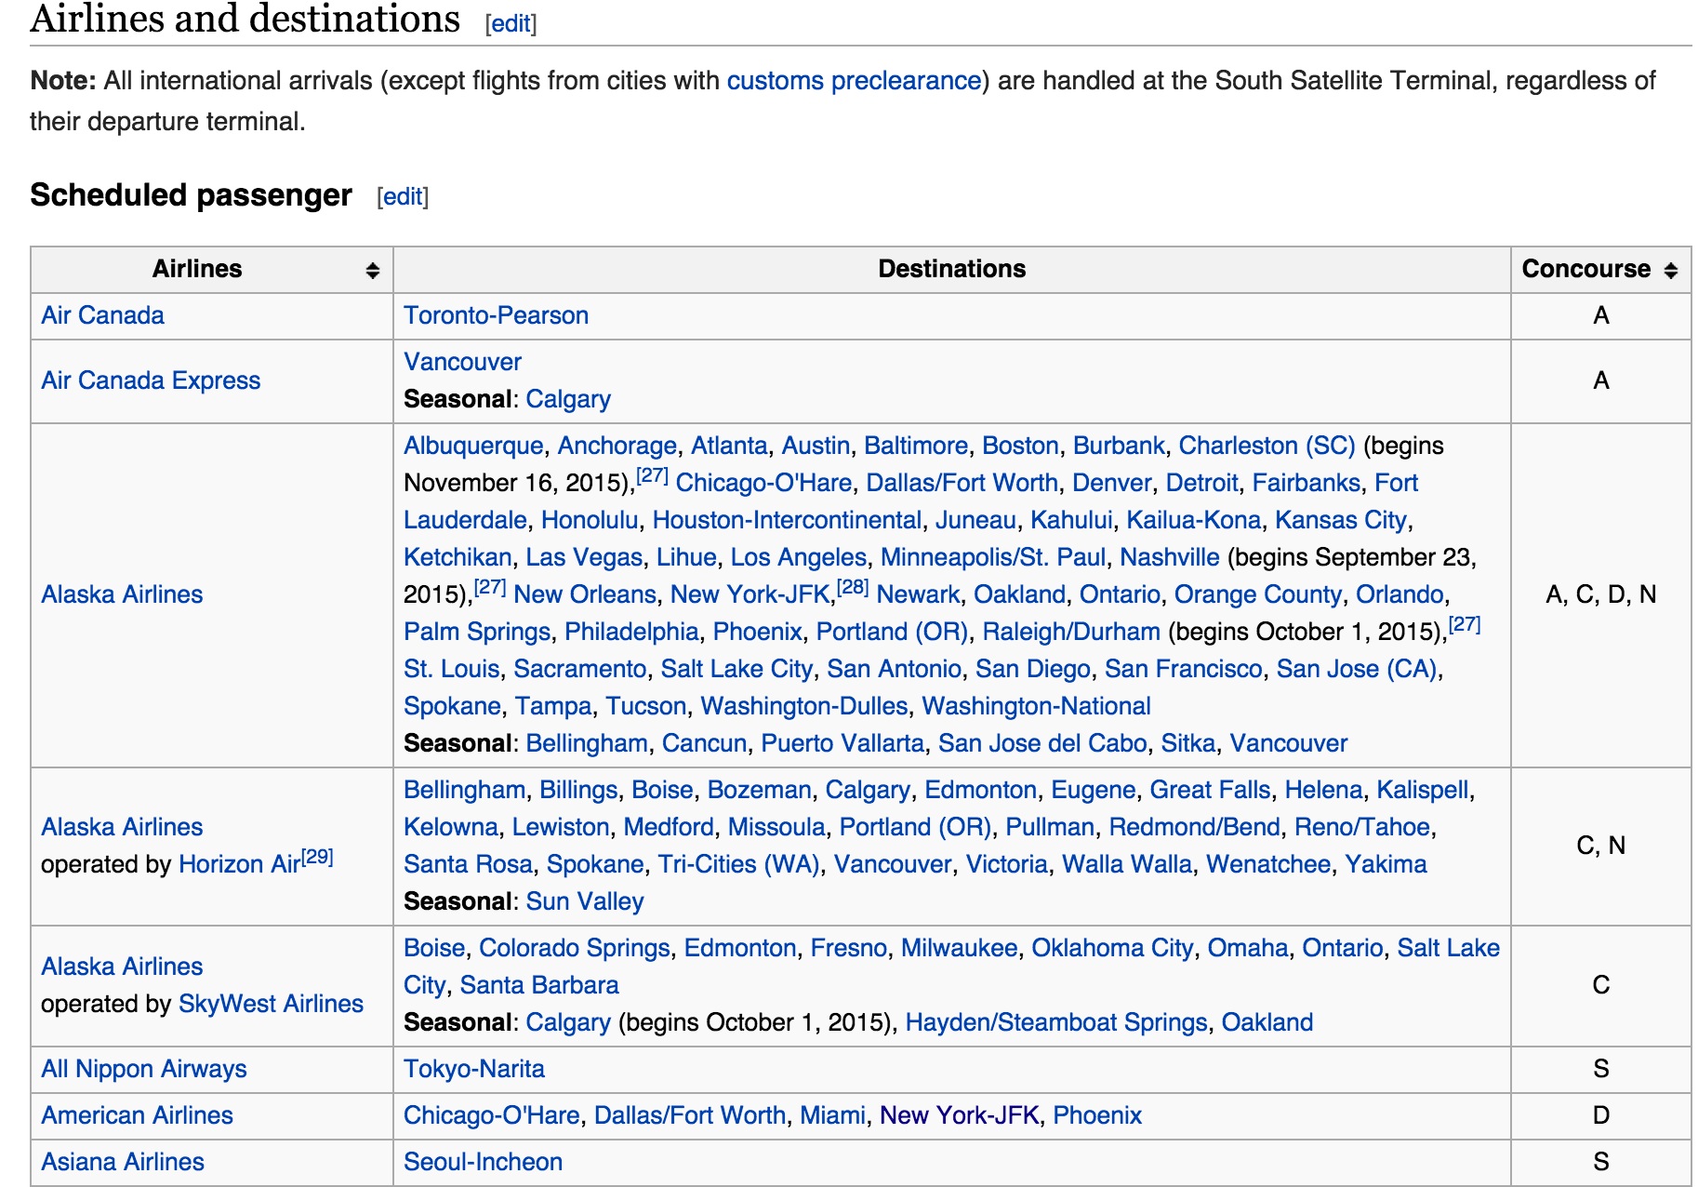Open citation 29 next to Horizon Air

pos(317,857)
